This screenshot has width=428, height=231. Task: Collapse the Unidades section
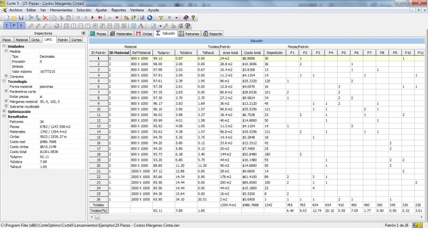pos(4,46)
